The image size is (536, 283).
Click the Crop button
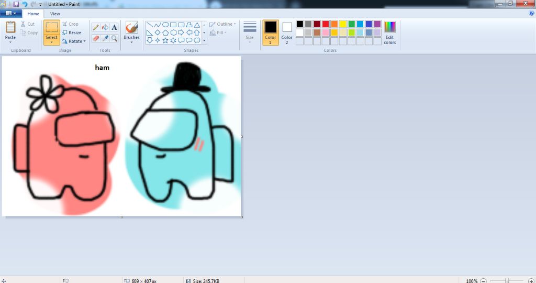(71, 24)
